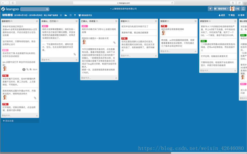Viewport: 247px width, 154px height.
Task: Open card 打开相机，切换全景模式
Action: (x=20, y=107)
